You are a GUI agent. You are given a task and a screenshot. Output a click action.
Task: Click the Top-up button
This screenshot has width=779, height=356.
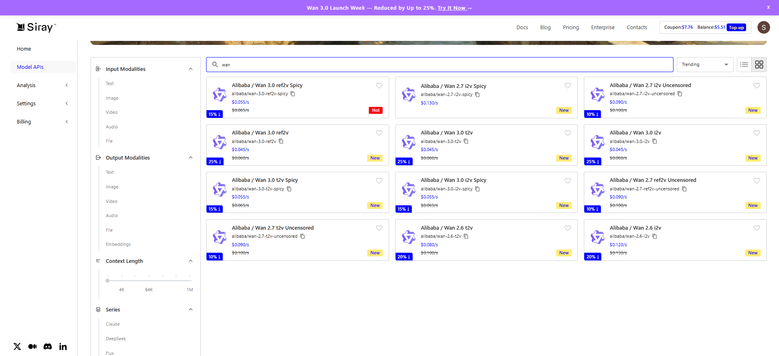coord(736,28)
